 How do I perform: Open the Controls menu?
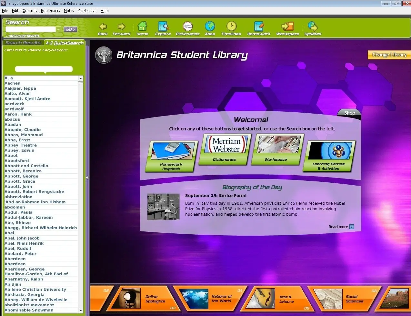(x=30, y=11)
